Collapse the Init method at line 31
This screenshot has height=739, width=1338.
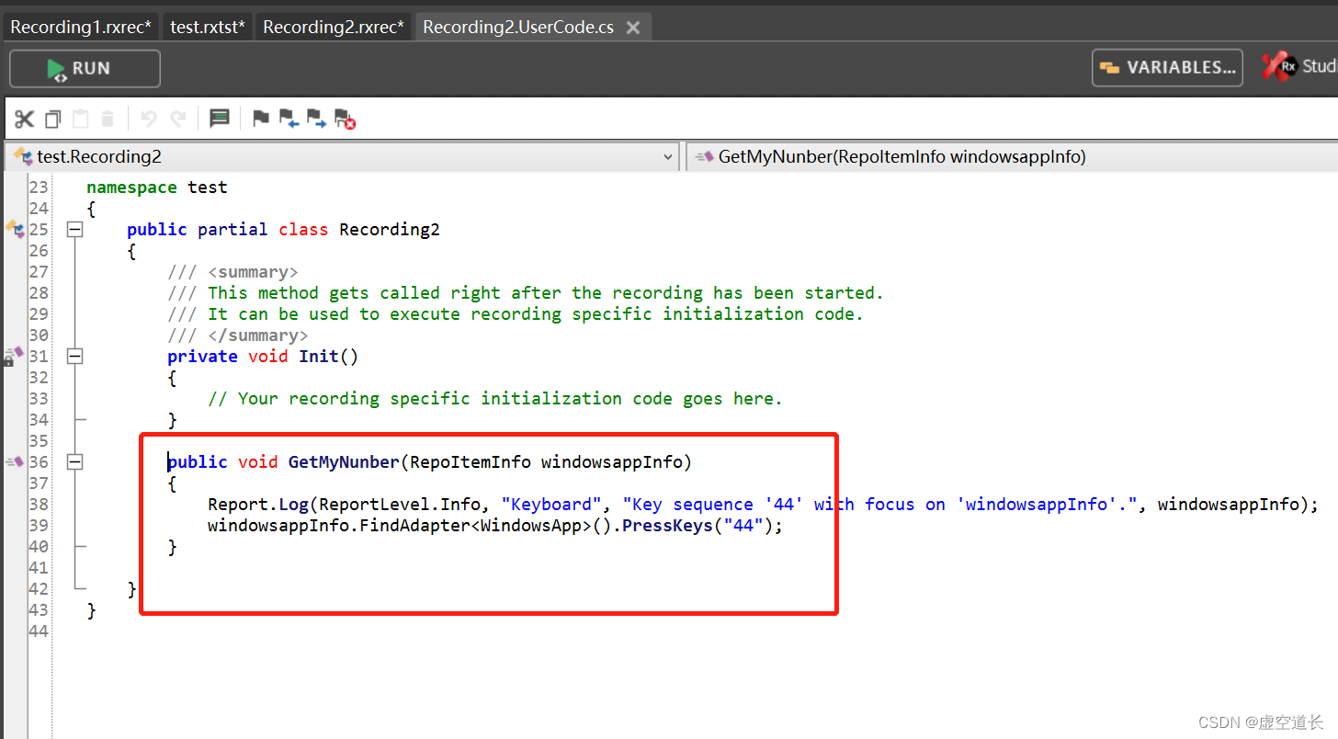tap(75, 357)
